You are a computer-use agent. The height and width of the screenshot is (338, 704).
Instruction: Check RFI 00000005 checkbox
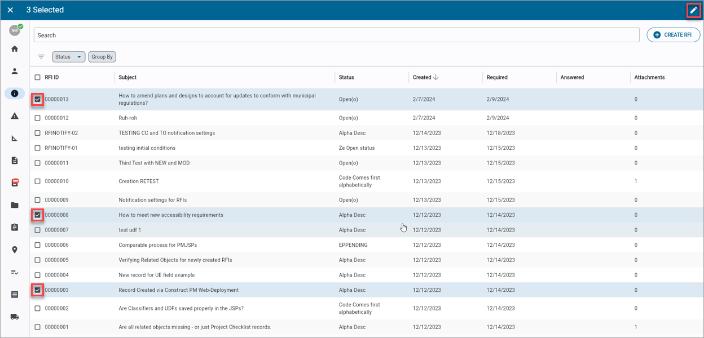38,260
